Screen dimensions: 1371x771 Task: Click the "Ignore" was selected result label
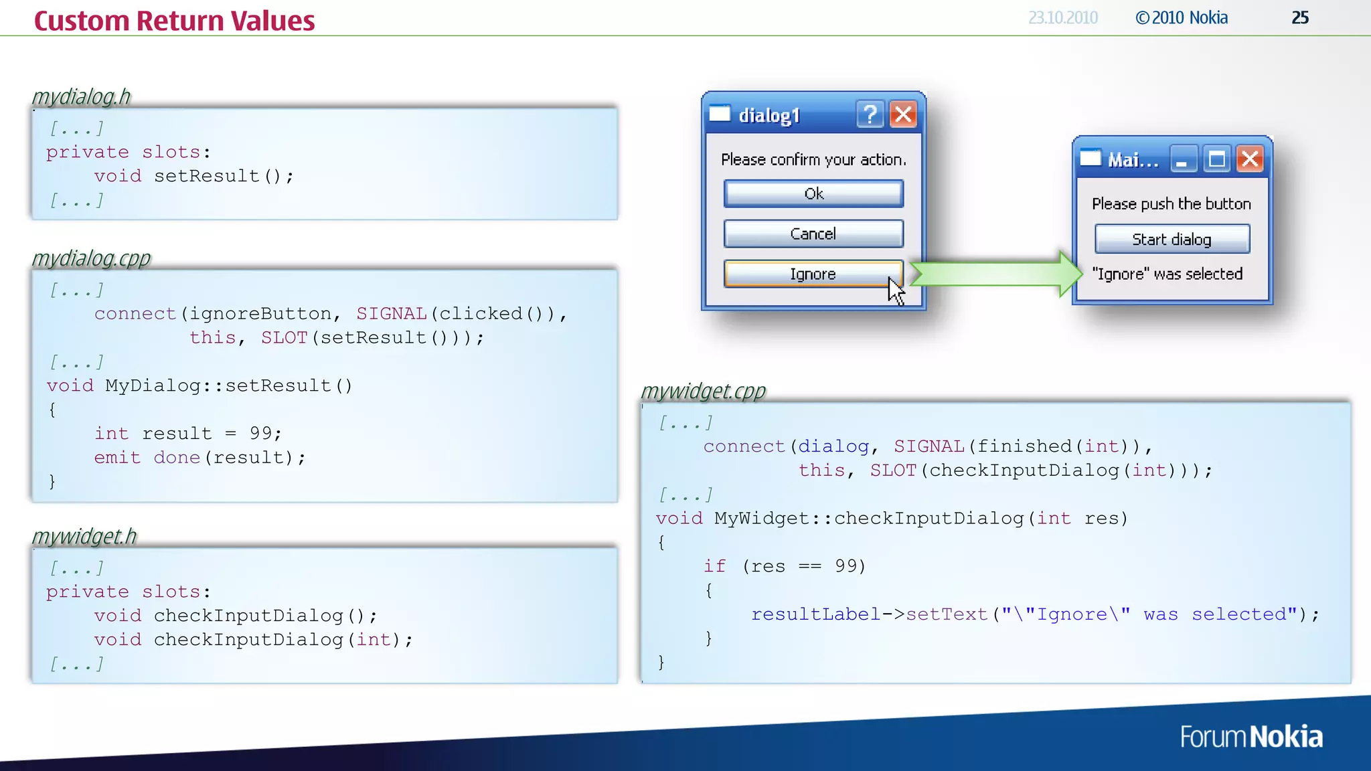click(1167, 274)
